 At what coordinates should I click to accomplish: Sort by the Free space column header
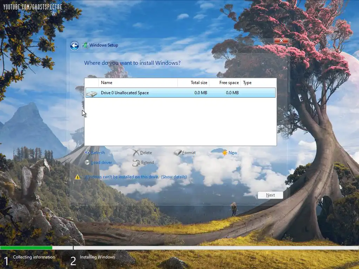click(x=225, y=83)
